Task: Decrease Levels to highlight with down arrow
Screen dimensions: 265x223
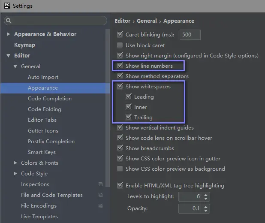Action: click(206, 199)
